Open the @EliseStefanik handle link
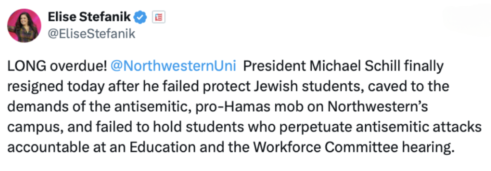The image size is (491, 171). tap(91, 33)
